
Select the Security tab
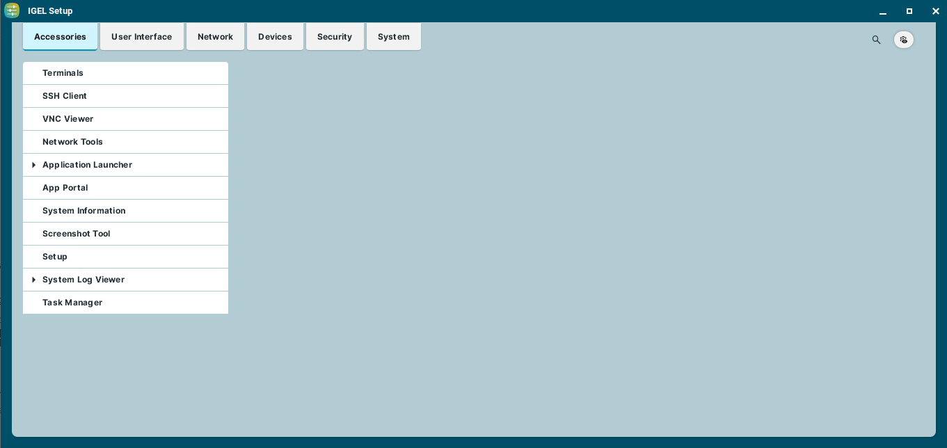[x=335, y=37]
